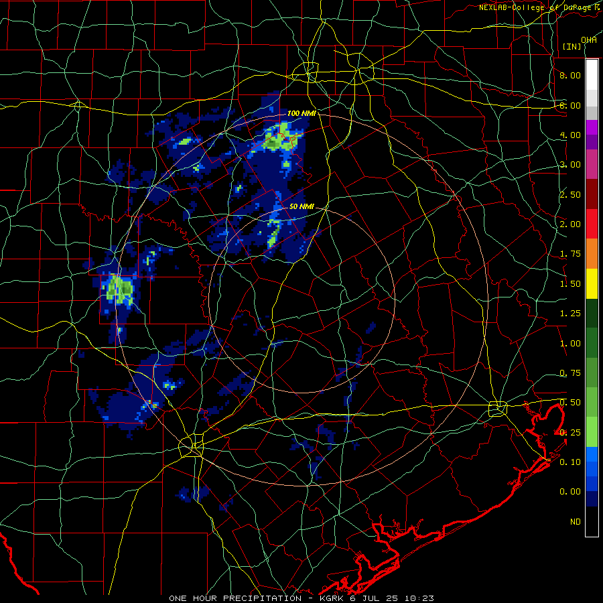Click the 0.75 legend value

tap(570, 373)
